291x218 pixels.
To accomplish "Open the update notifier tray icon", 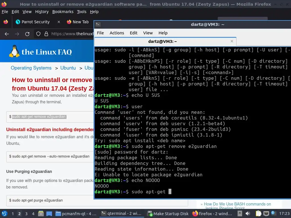I will coord(273,213).
